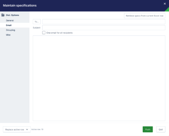169x136 pixels.
Task: Open the To... recipient picker button
Action: coord(37,22)
